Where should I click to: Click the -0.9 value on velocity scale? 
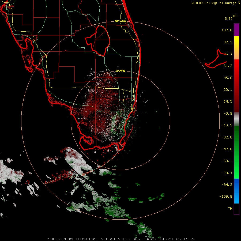[x=228, y=114]
